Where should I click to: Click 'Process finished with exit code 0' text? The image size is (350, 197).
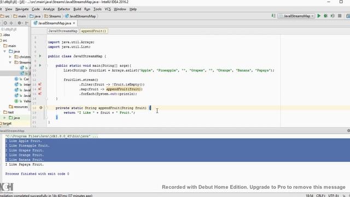37,174
